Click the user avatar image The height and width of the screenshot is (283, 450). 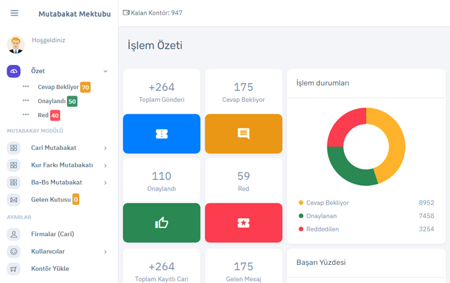[15, 44]
